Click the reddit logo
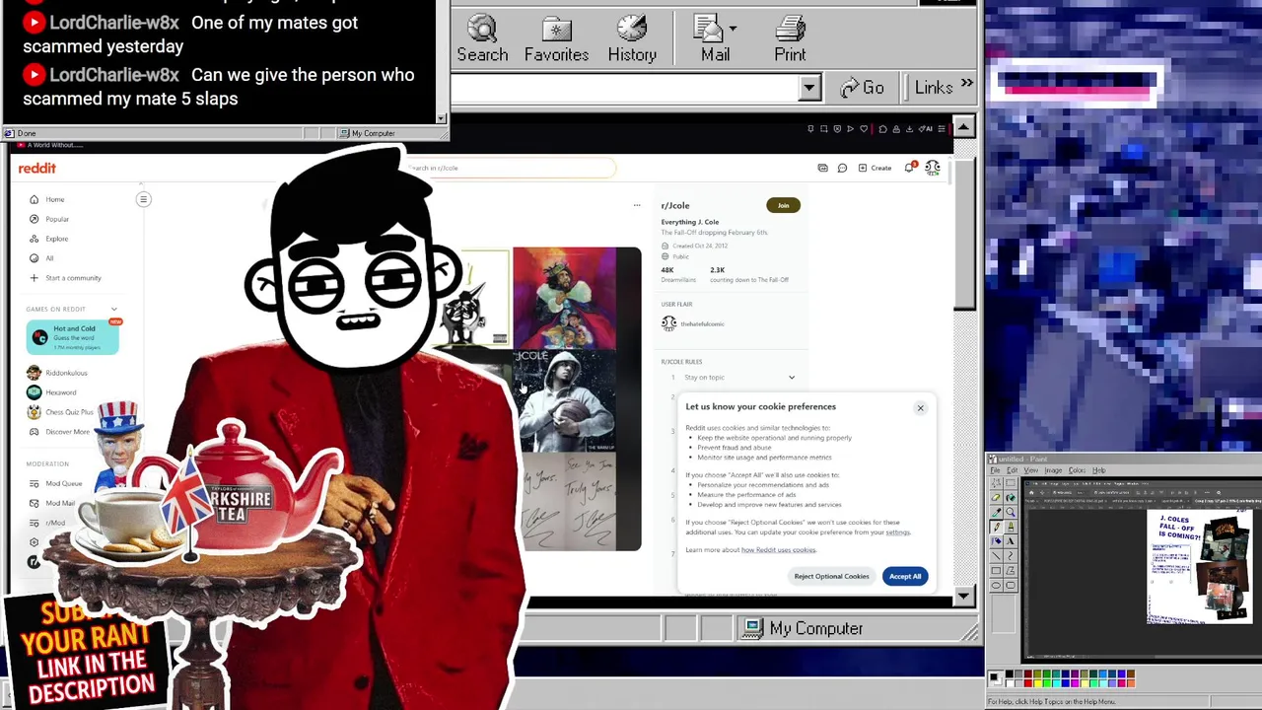1262x710 pixels. pos(36,169)
